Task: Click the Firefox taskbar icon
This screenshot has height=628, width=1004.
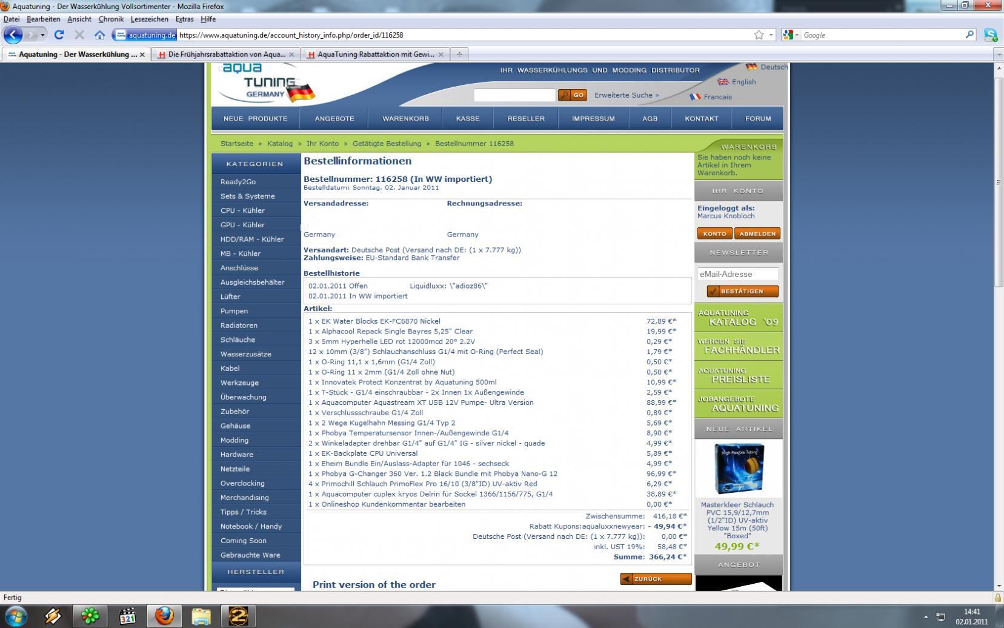Action: tap(164, 616)
